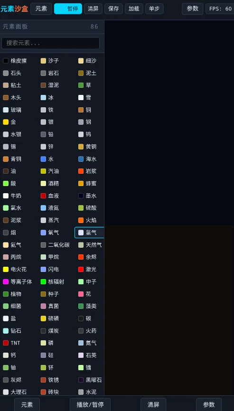Click the 保存 save button

pyautogui.click(x=113, y=9)
